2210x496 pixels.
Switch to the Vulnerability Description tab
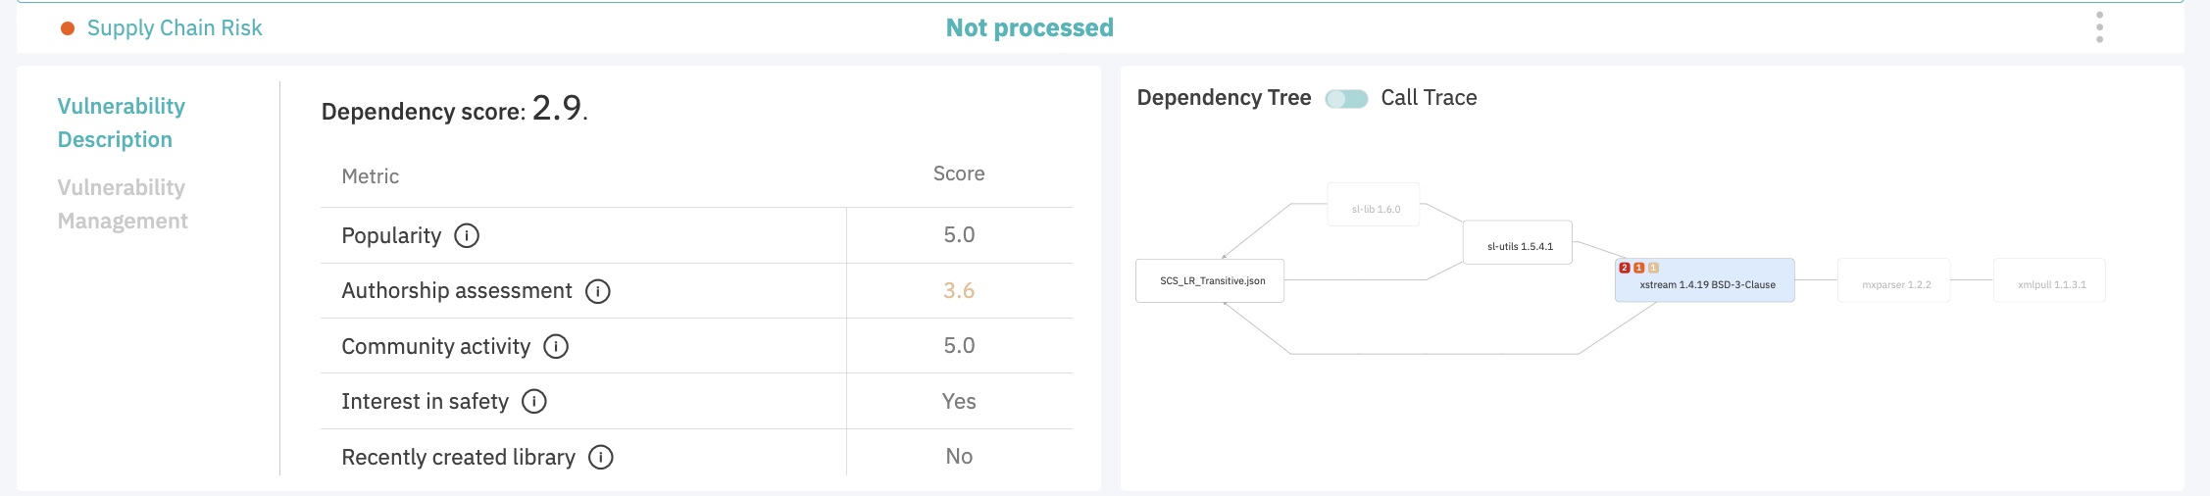(x=121, y=123)
